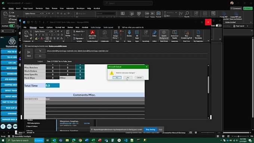Screen dimensions: 254x143
Task: Click Review accessibility issues link
Action: pos(58,46)
